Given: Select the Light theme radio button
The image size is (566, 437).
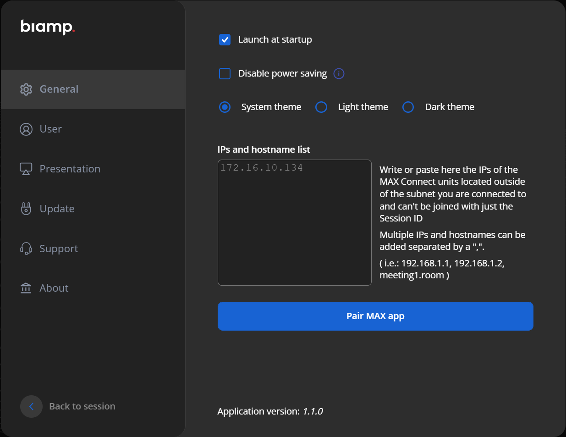Looking at the screenshot, I should click(321, 107).
